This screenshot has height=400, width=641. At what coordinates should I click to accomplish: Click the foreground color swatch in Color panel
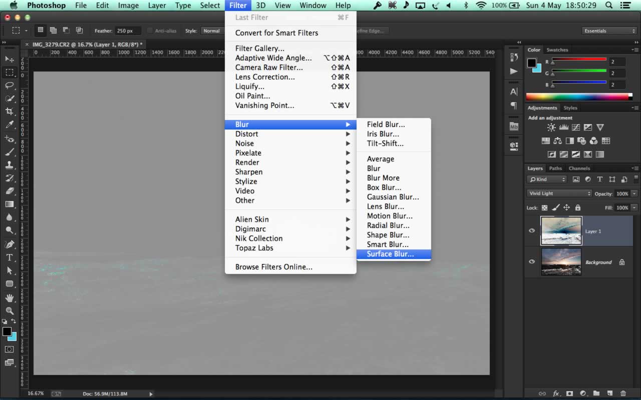tap(532, 63)
